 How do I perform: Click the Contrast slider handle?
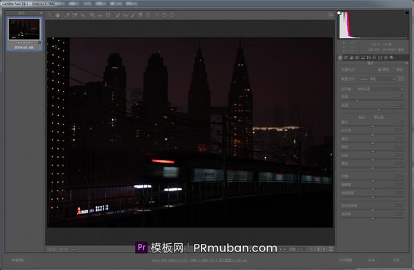click(x=373, y=135)
